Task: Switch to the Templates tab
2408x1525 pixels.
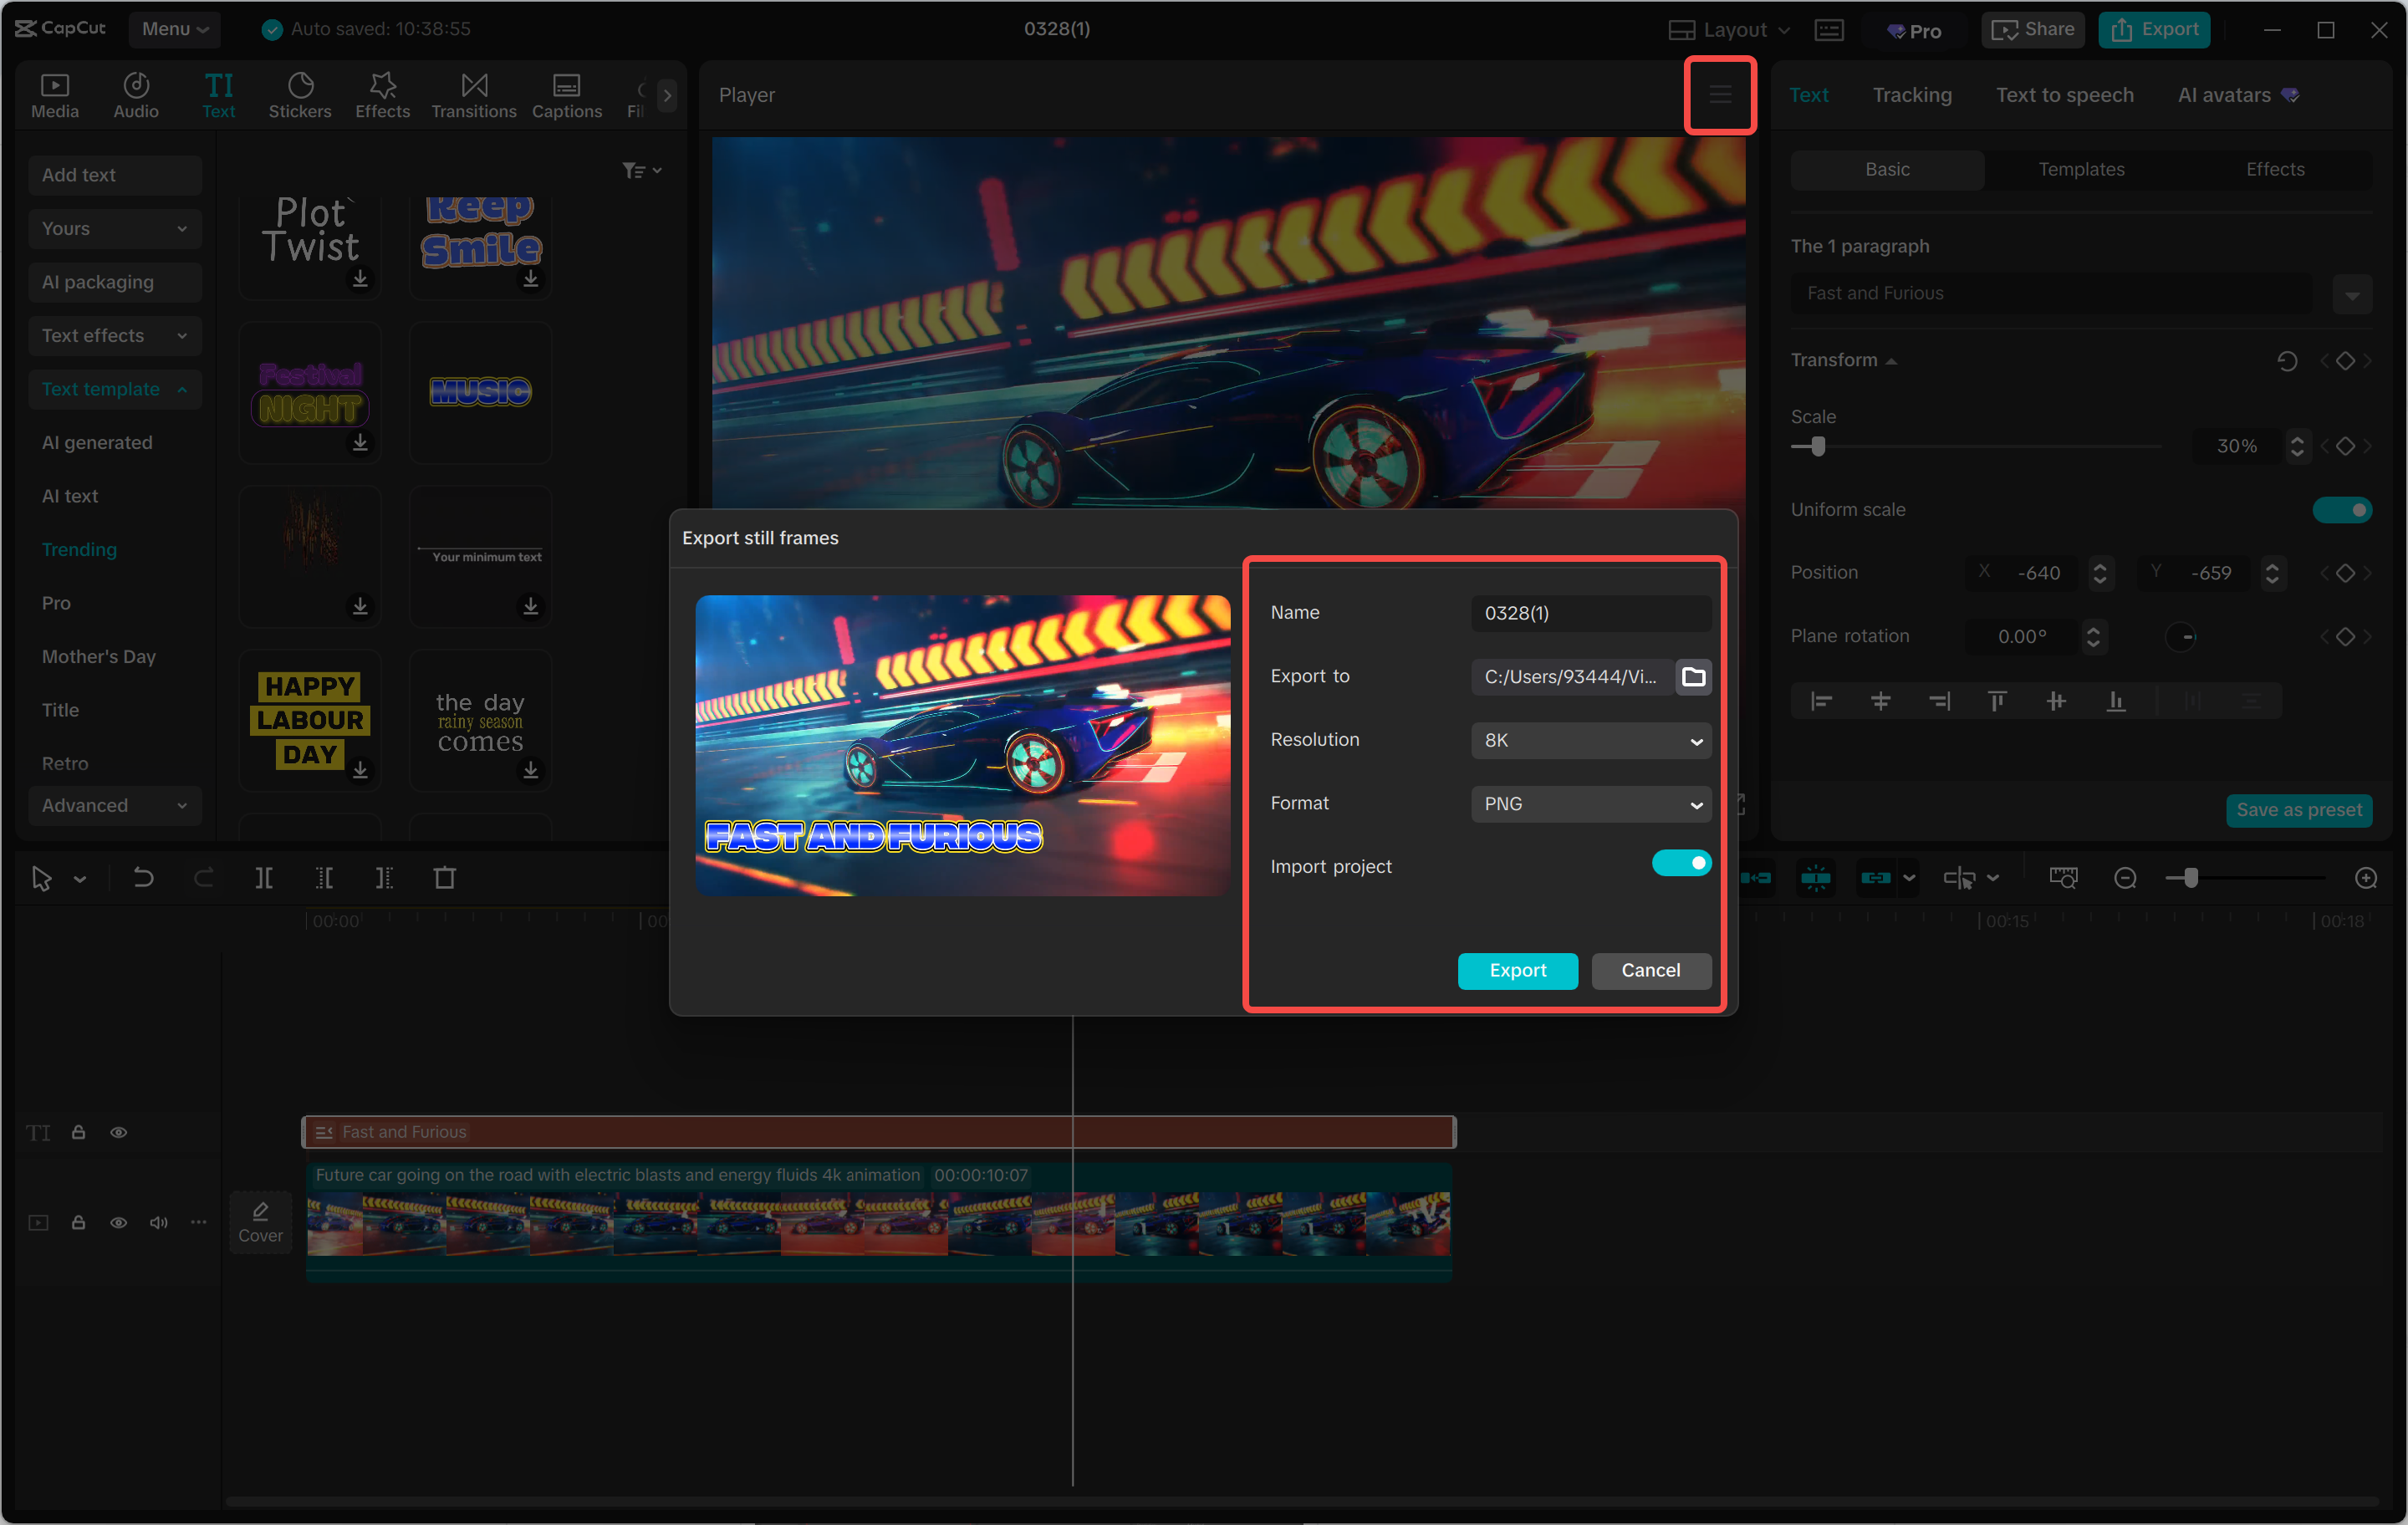Action: coord(2082,169)
